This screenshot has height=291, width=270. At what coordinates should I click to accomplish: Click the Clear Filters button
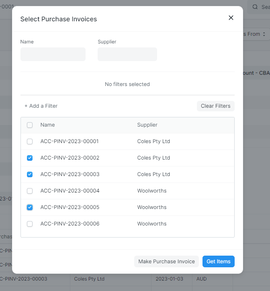pyautogui.click(x=216, y=106)
